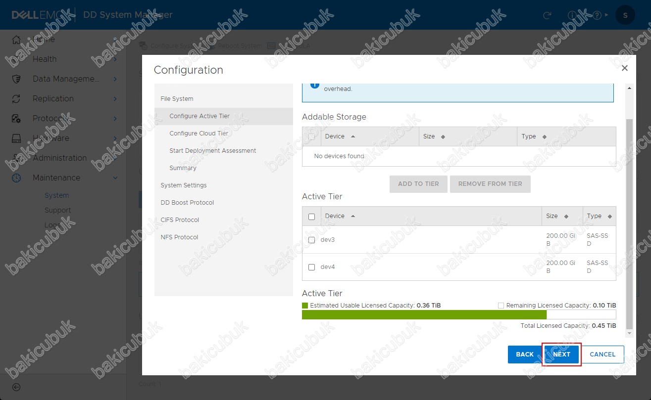Open the Support item under Maintenance
The height and width of the screenshot is (400, 651).
pos(57,210)
